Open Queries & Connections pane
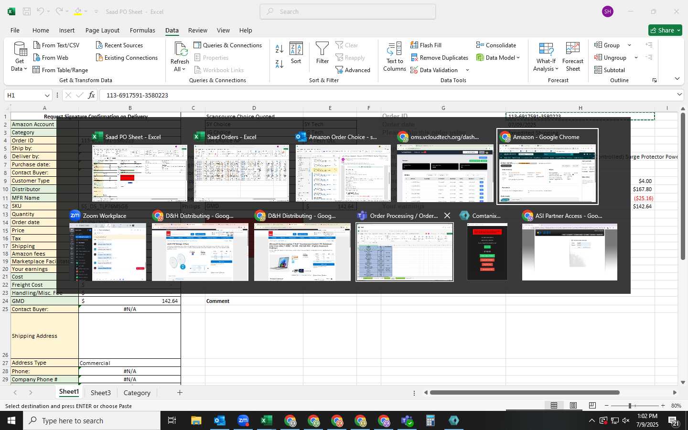 coord(228,45)
